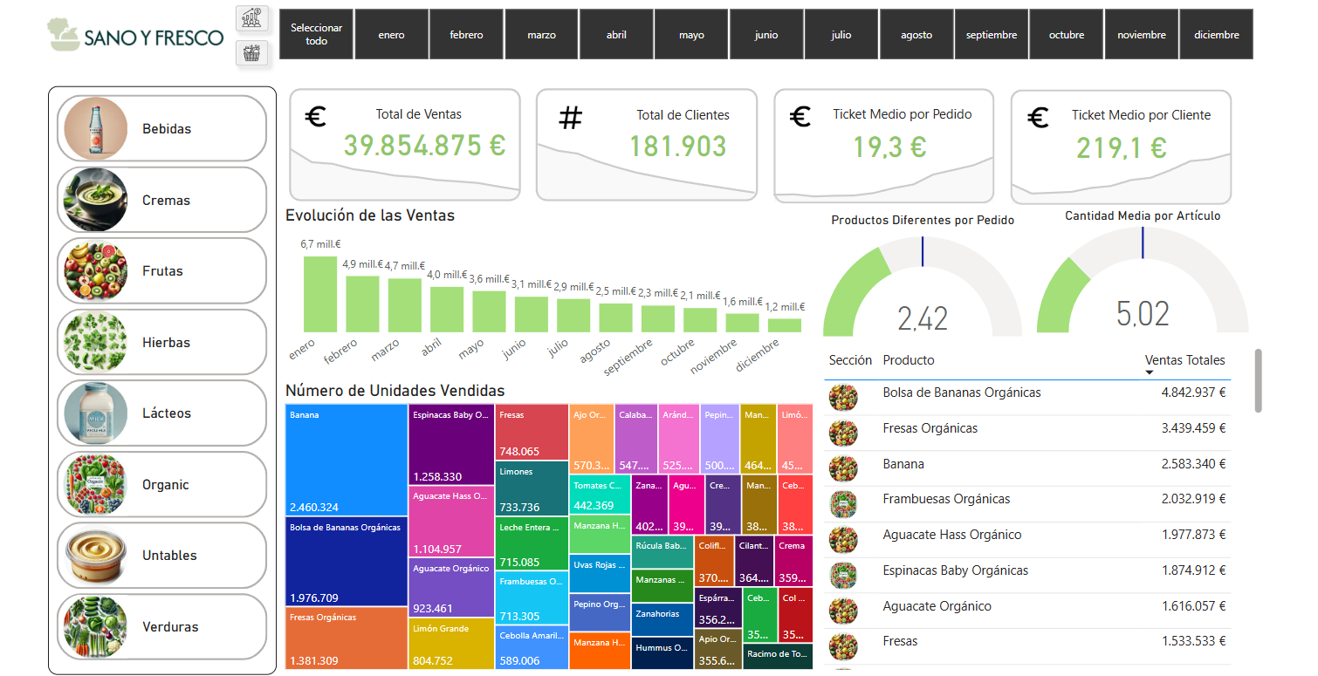Open the grocery basket page icon
1318x676 pixels.
point(251,53)
